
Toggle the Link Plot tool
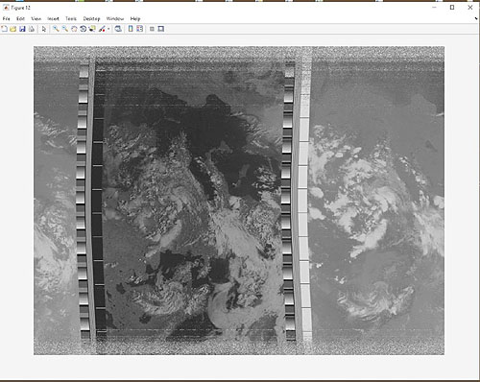118,29
